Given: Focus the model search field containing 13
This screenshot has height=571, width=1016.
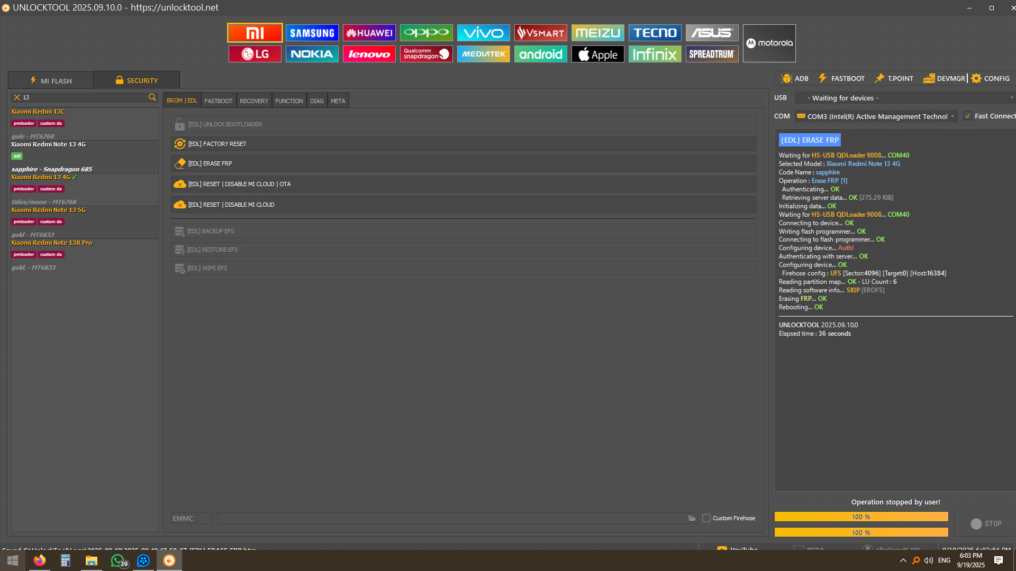Looking at the screenshot, I should pyautogui.click(x=85, y=97).
